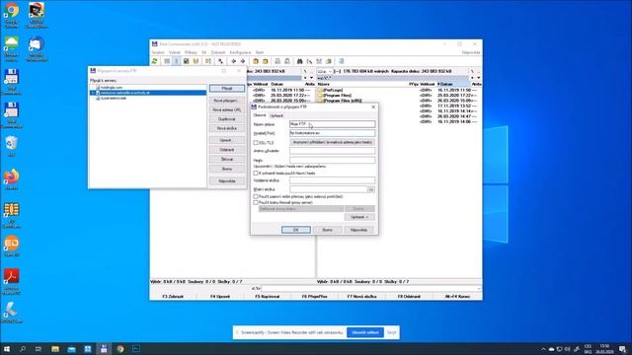This screenshot has width=632, height=355.
Task: Open the Soubor menu
Action: [158, 52]
